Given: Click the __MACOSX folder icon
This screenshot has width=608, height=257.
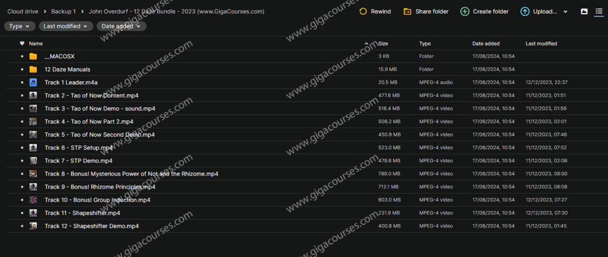Looking at the screenshot, I should click(x=33, y=56).
